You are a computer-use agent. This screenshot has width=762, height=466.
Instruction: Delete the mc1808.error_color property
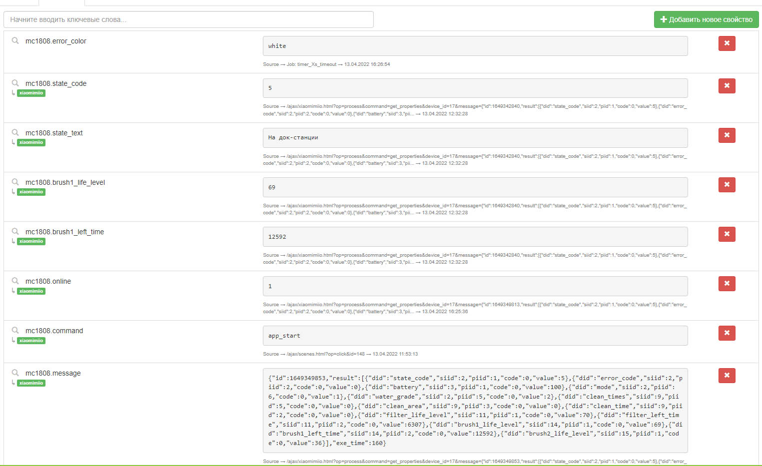727,43
